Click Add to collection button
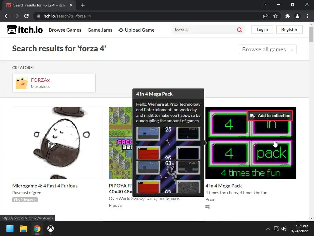The image size is (314, 236). [270, 116]
